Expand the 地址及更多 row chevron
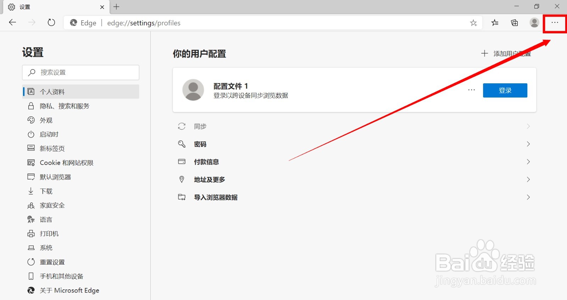The width and height of the screenshot is (567, 300). click(528, 179)
